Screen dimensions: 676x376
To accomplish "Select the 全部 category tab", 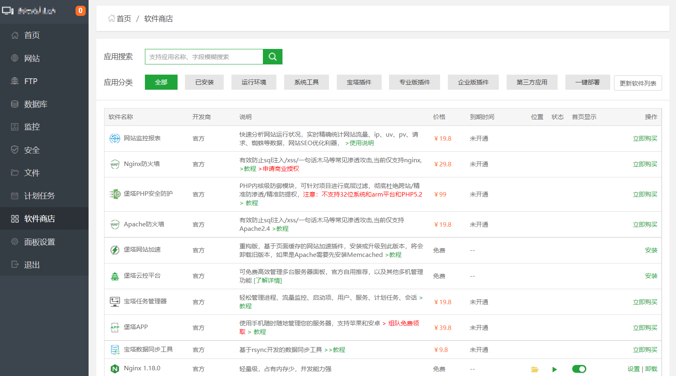I will coord(161,82).
